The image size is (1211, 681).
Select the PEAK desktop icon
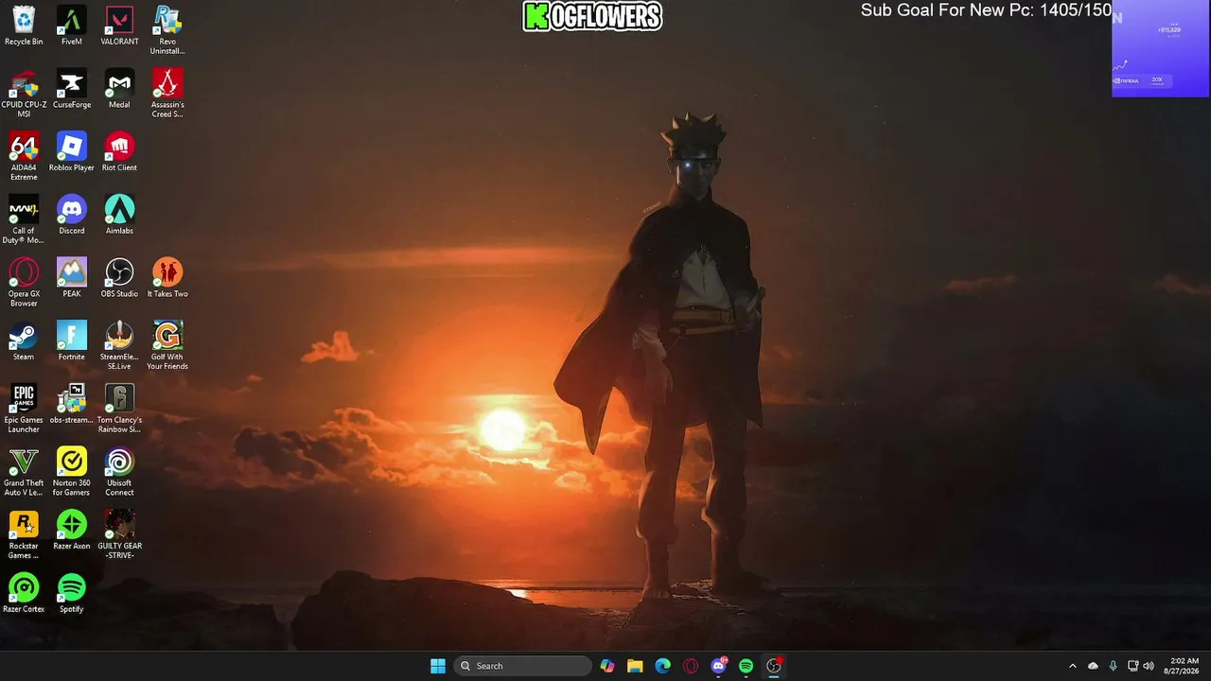coord(72,278)
